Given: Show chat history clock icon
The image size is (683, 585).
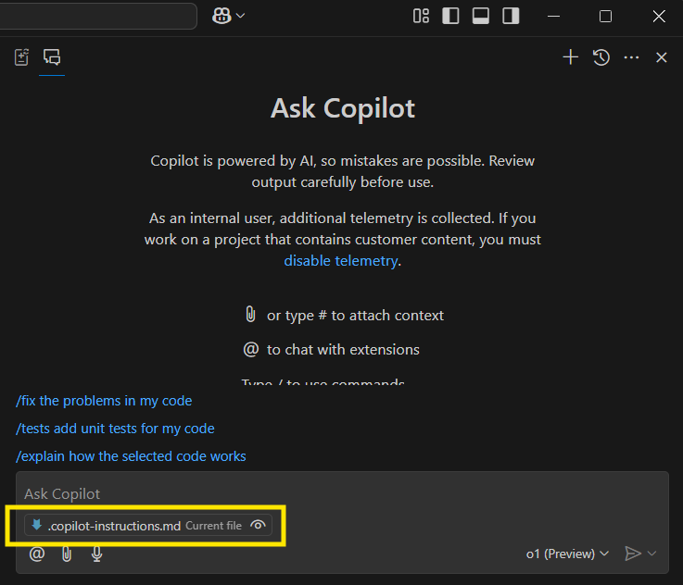Looking at the screenshot, I should point(601,57).
